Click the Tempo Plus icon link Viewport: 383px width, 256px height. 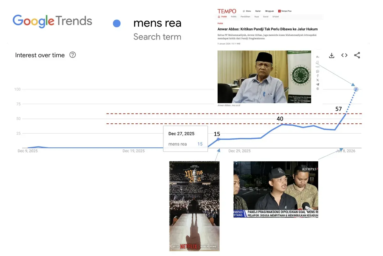tap(285, 11)
